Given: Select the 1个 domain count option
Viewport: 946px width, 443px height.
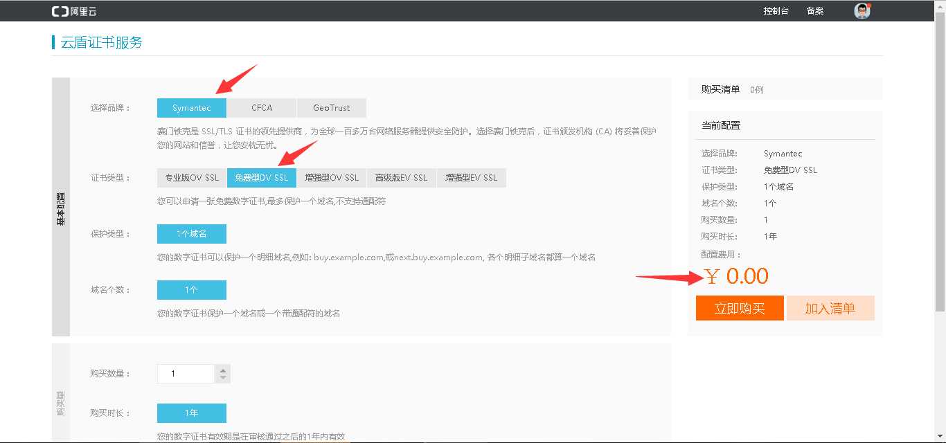Looking at the screenshot, I should pyautogui.click(x=192, y=290).
